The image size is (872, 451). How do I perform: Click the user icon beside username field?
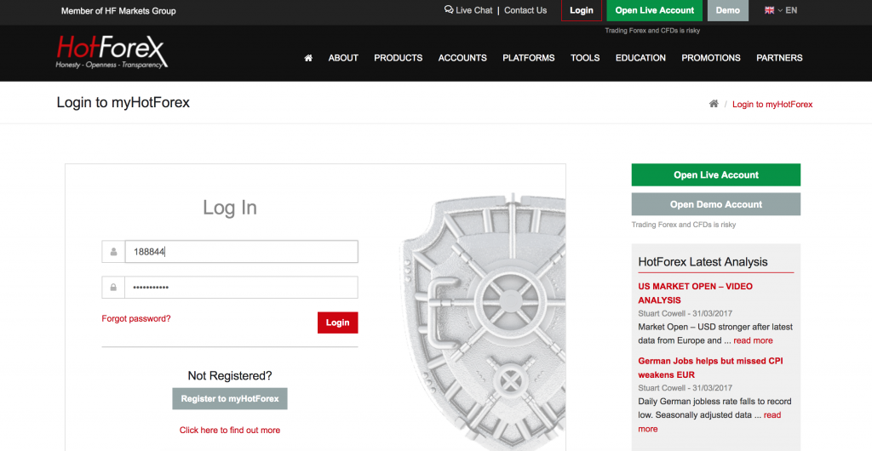113,252
